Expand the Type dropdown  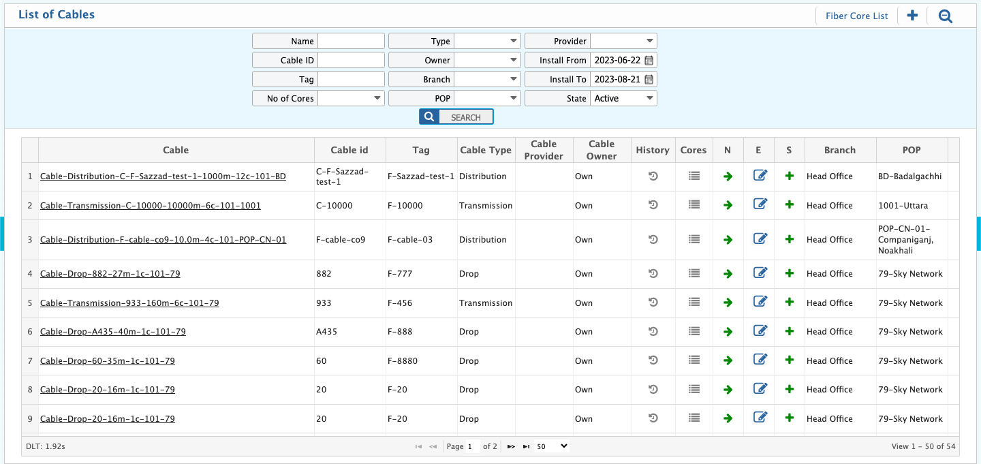[487, 41]
